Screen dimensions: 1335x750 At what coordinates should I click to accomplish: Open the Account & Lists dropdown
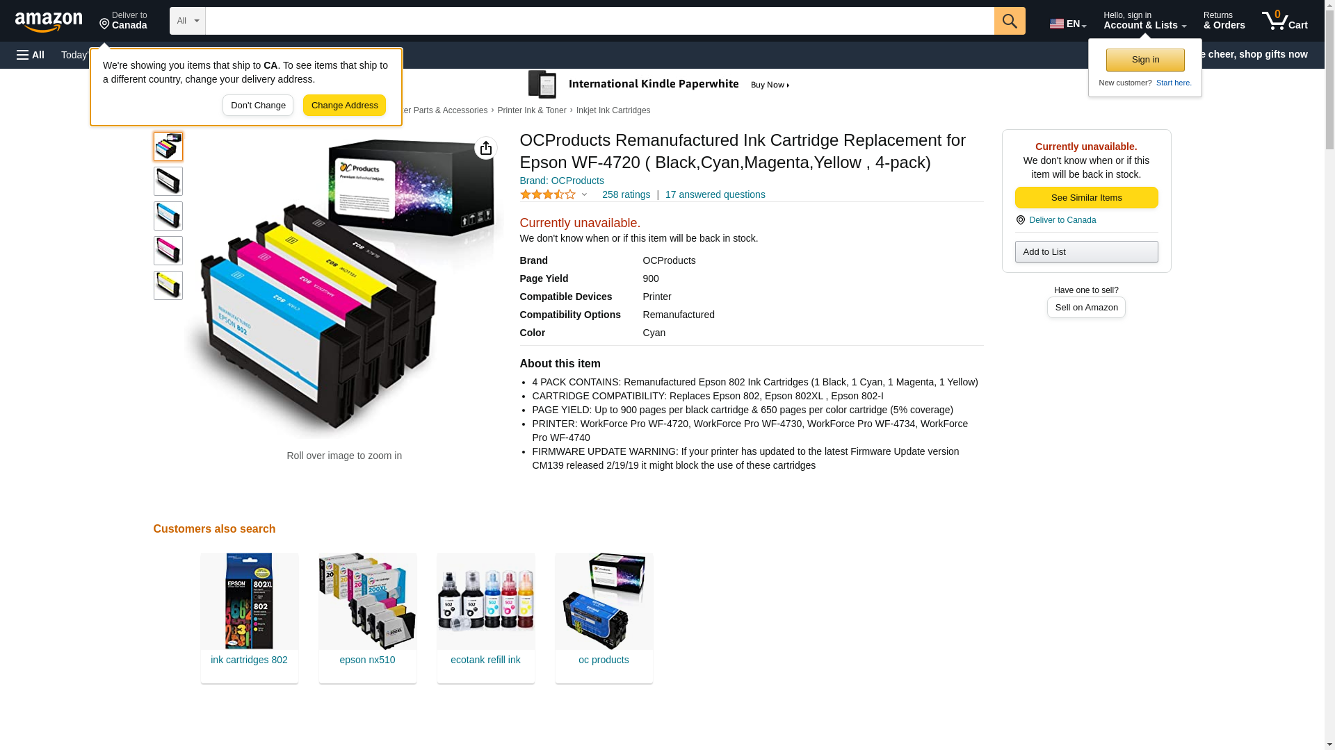click(x=1144, y=21)
